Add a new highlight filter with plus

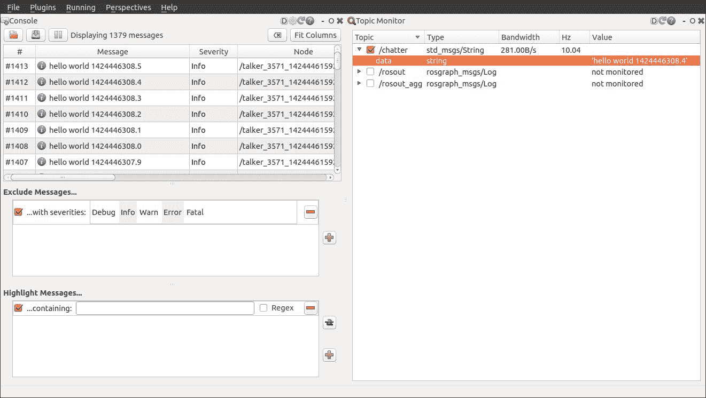(329, 355)
